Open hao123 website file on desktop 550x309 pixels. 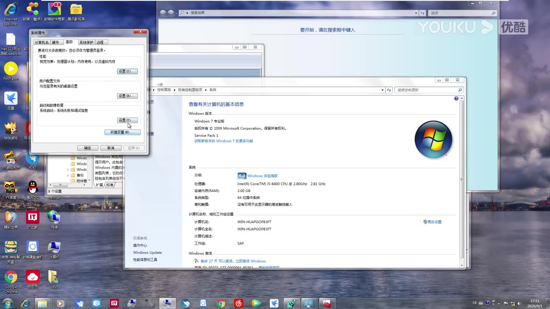tap(11, 44)
